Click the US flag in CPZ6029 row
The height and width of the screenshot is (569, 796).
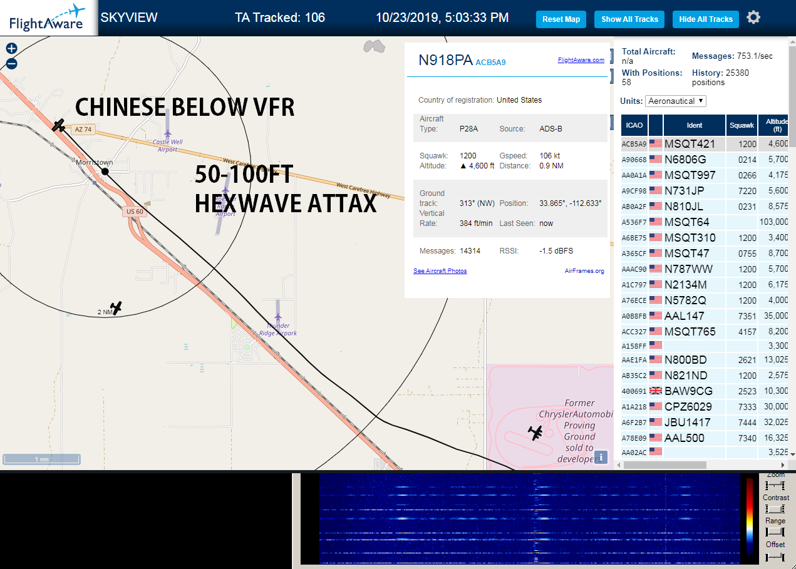click(656, 407)
